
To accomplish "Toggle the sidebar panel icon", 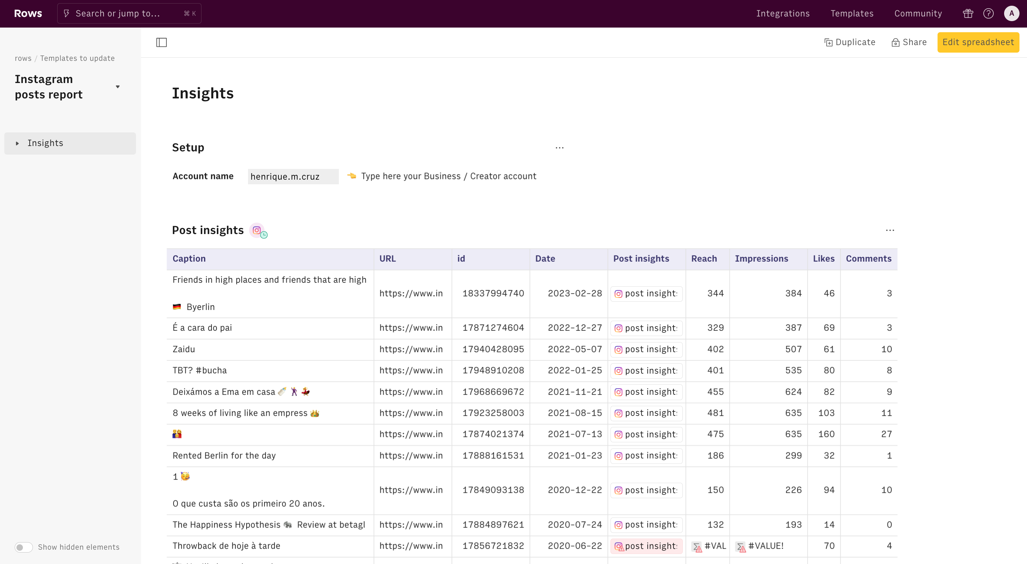I will 161,42.
